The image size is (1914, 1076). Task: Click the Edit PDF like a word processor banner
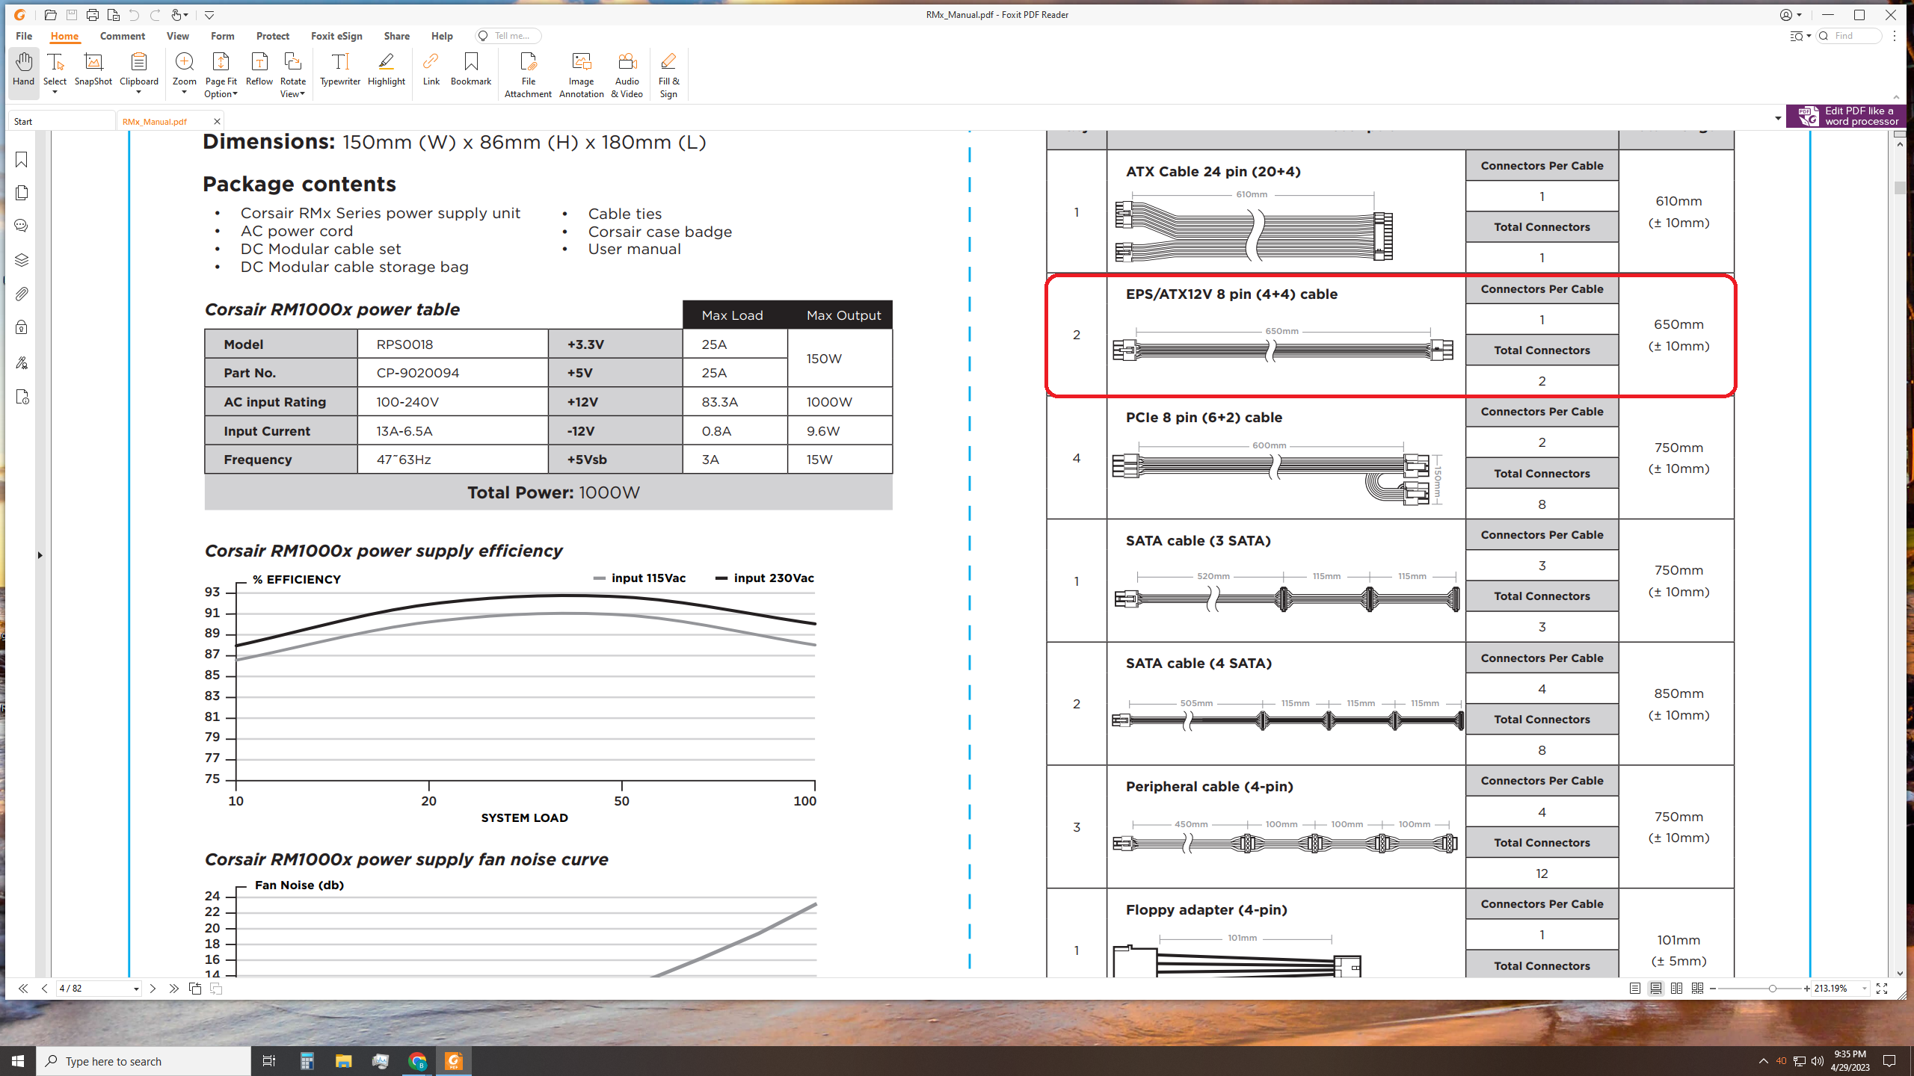1846,117
